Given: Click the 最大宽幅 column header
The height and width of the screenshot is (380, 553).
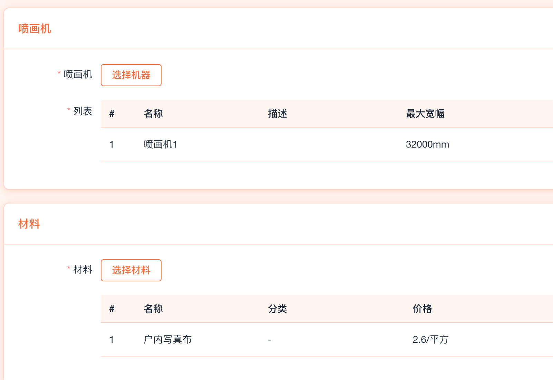Looking at the screenshot, I should (425, 114).
